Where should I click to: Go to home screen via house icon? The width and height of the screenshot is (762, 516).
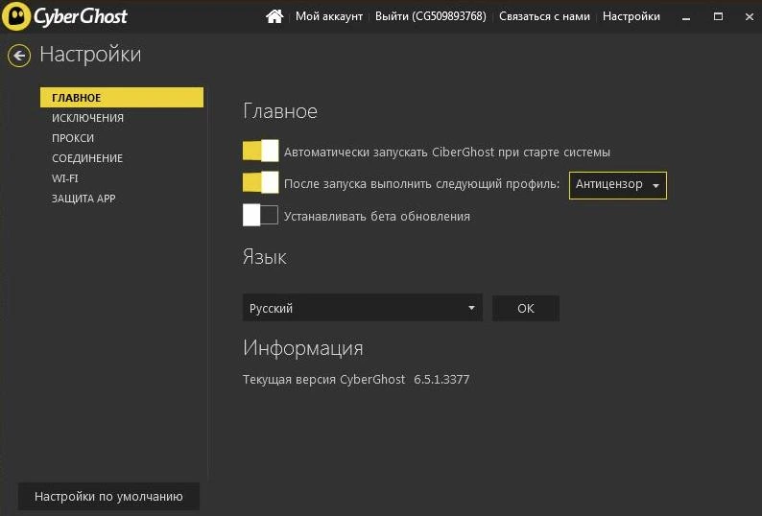point(274,16)
